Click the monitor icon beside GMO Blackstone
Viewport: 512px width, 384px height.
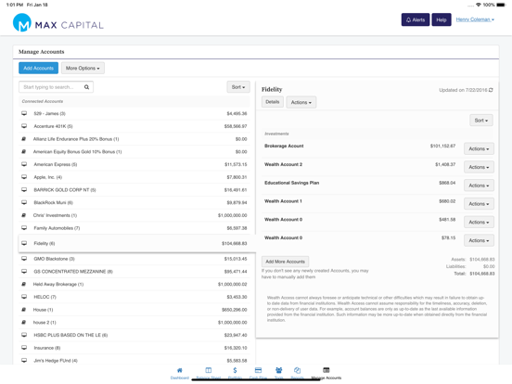(24, 259)
